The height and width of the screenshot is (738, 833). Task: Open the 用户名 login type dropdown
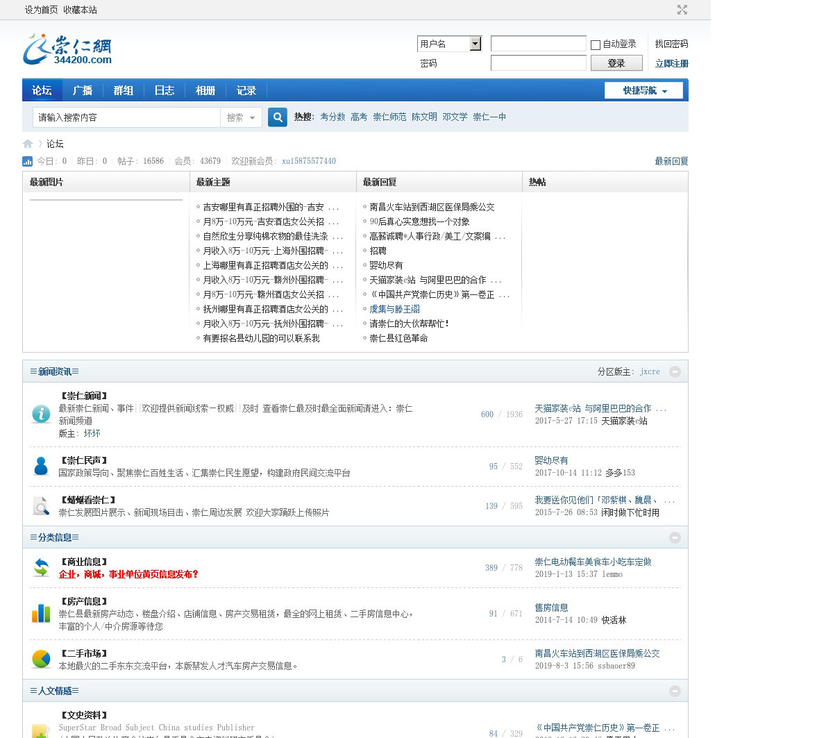(x=475, y=44)
